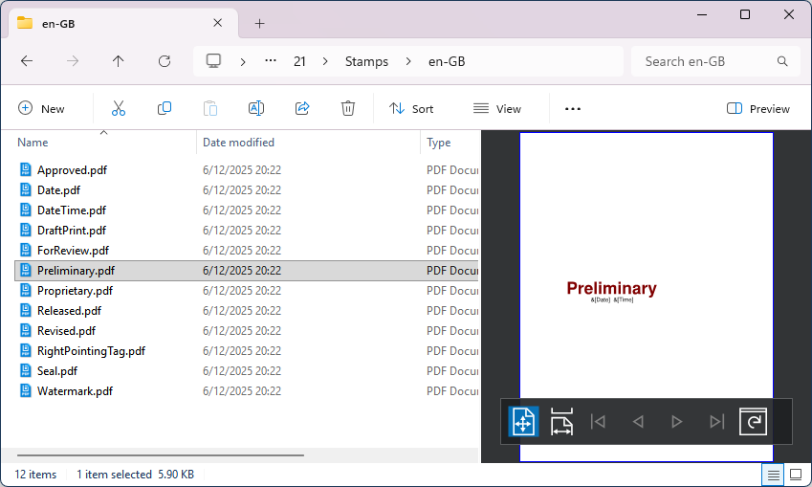Switch to large icons view in status bar
812x487 pixels.
coord(796,475)
